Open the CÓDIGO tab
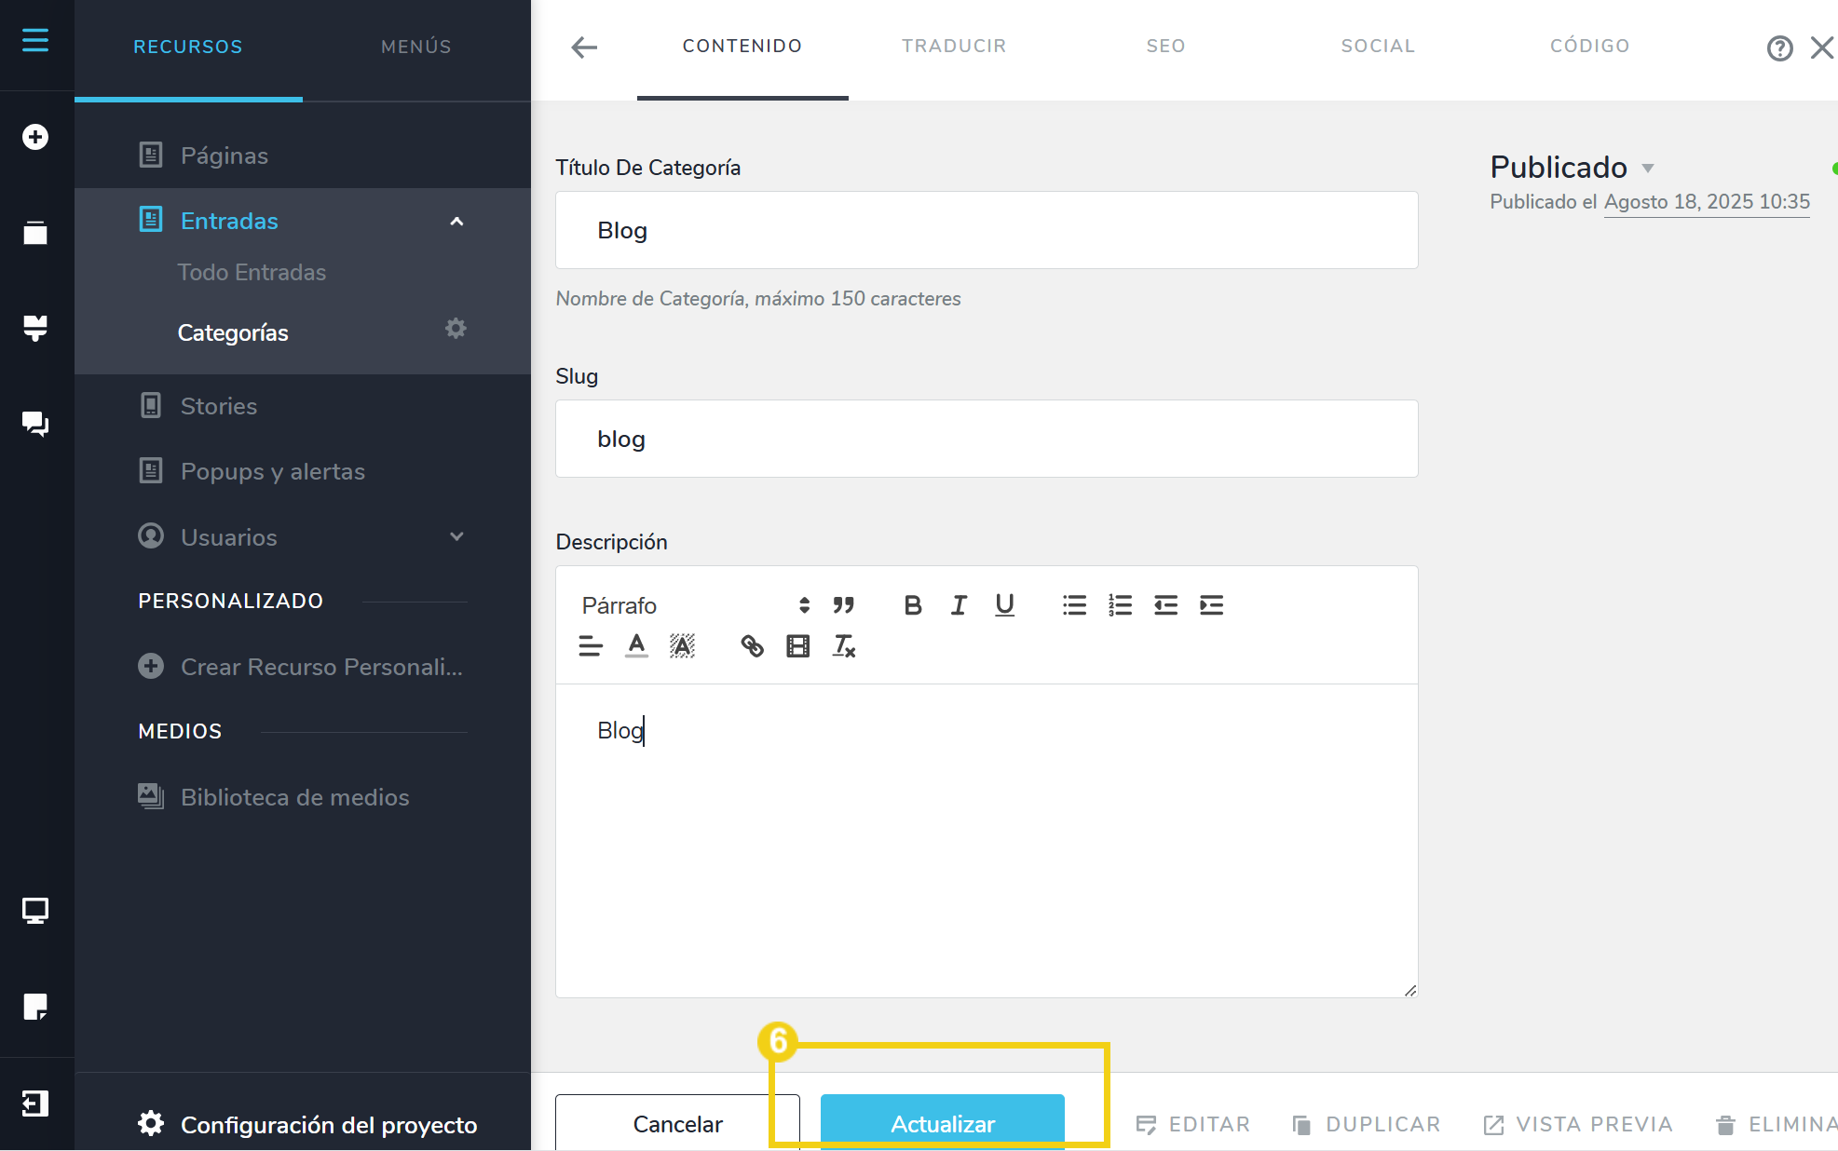The height and width of the screenshot is (1151, 1838). click(x=1589, y=47)
